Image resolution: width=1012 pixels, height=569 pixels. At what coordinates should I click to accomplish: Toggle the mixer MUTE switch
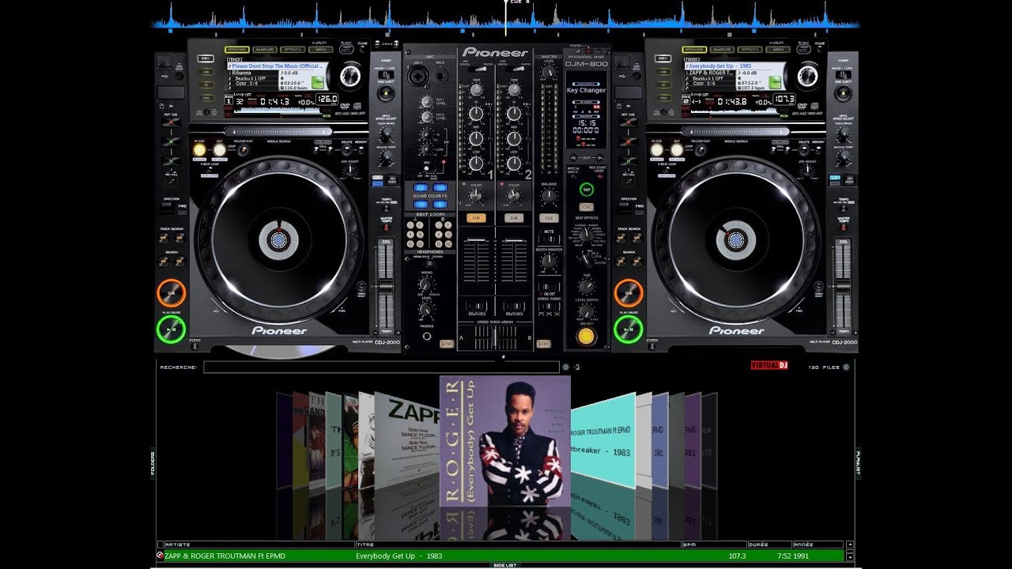point(548,240)
